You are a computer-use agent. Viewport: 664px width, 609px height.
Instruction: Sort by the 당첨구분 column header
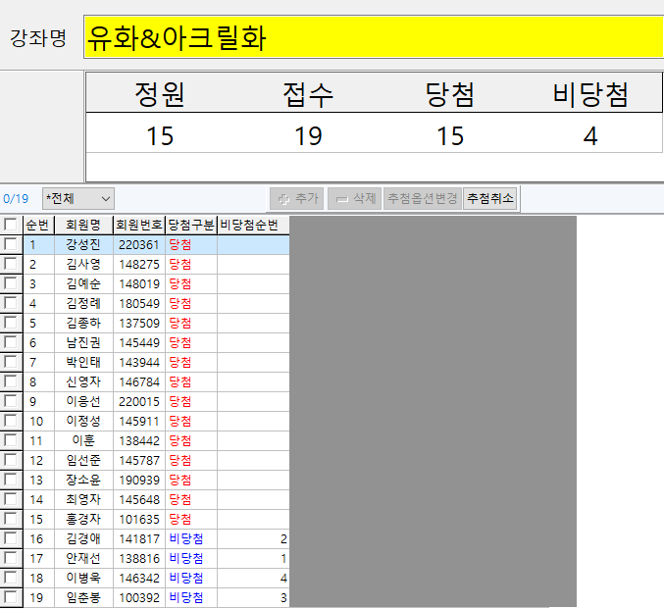[191, 225]
